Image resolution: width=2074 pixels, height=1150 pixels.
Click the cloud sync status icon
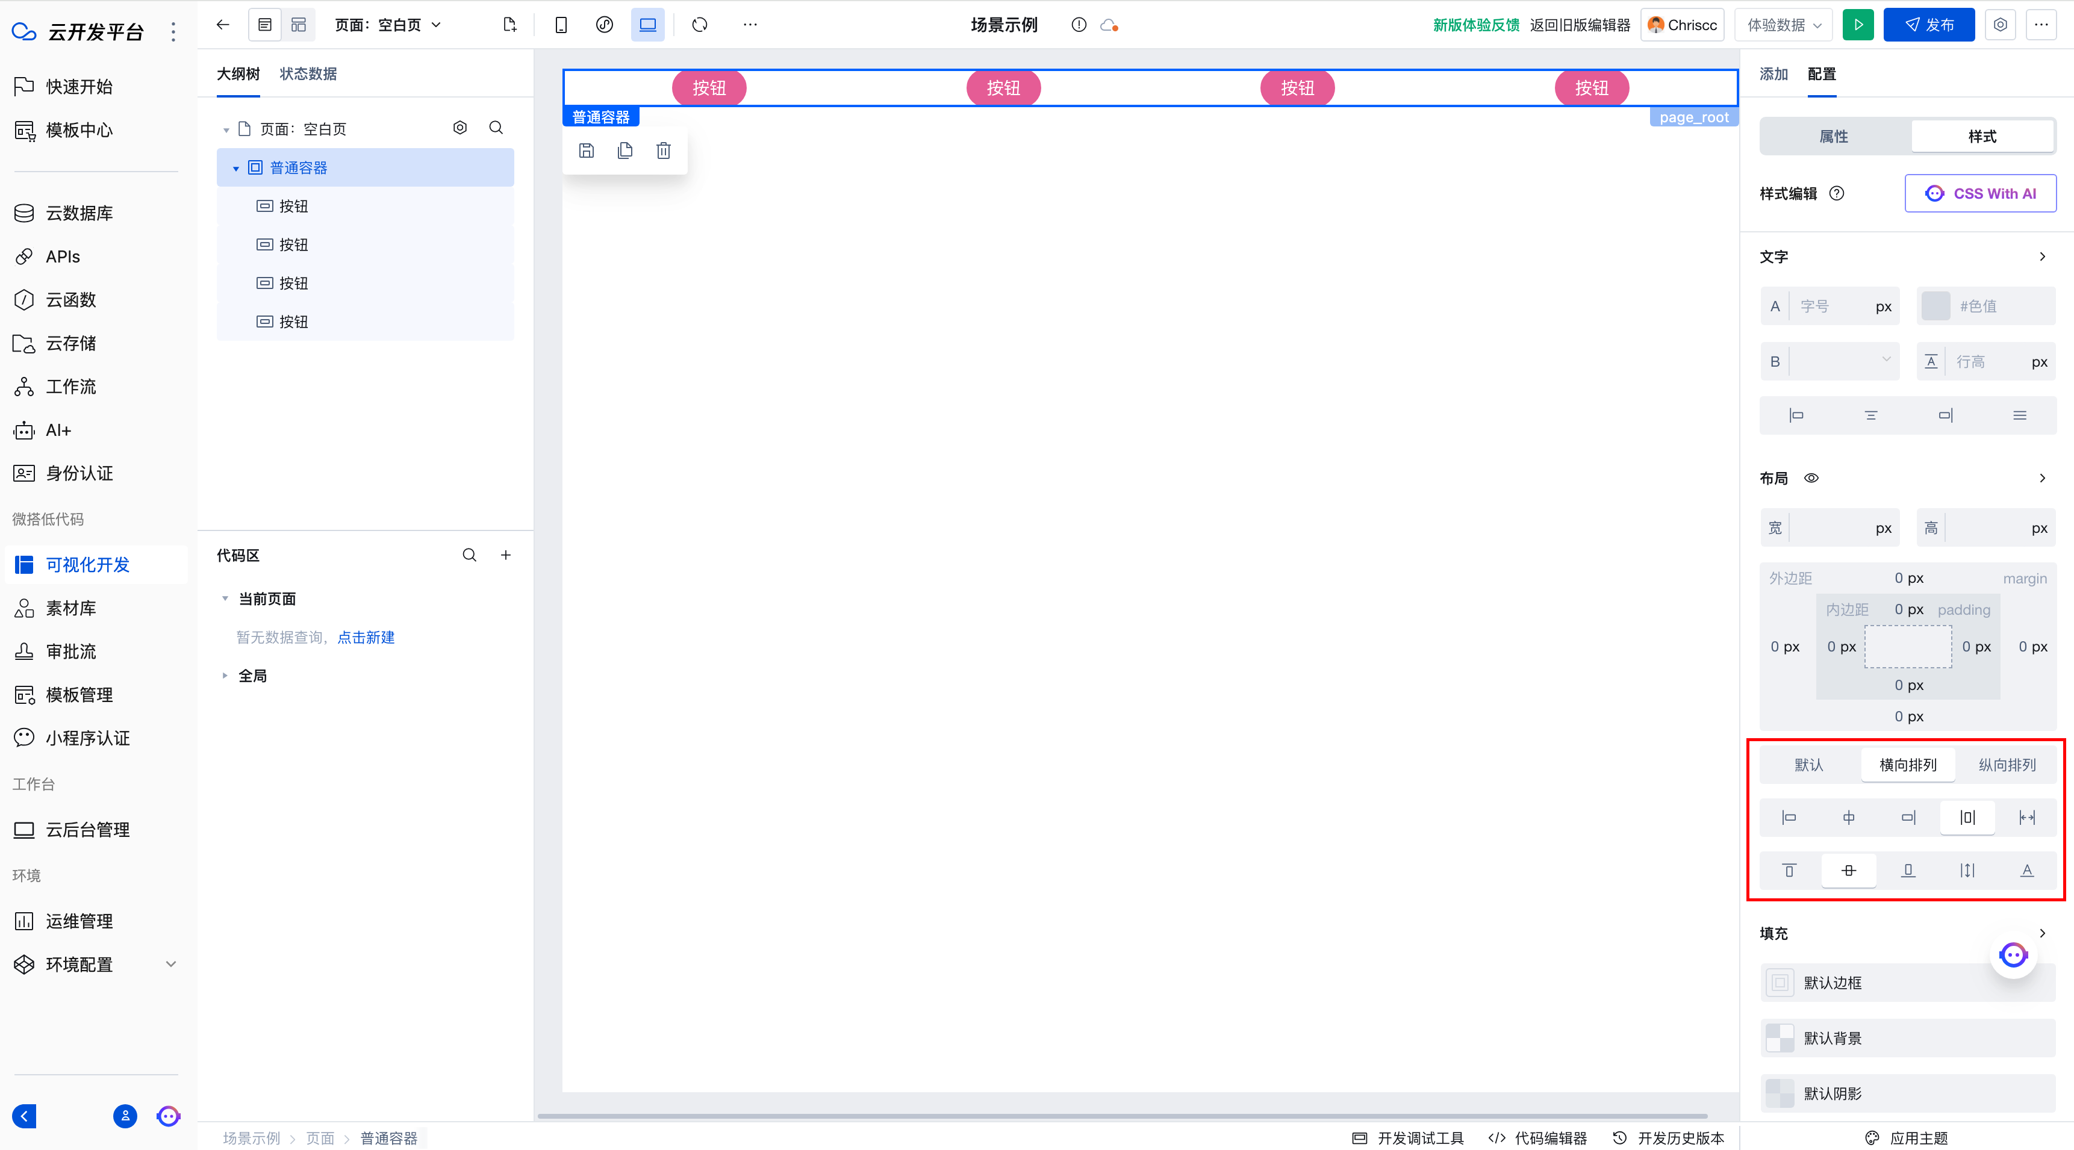(x=1109, y=25)
